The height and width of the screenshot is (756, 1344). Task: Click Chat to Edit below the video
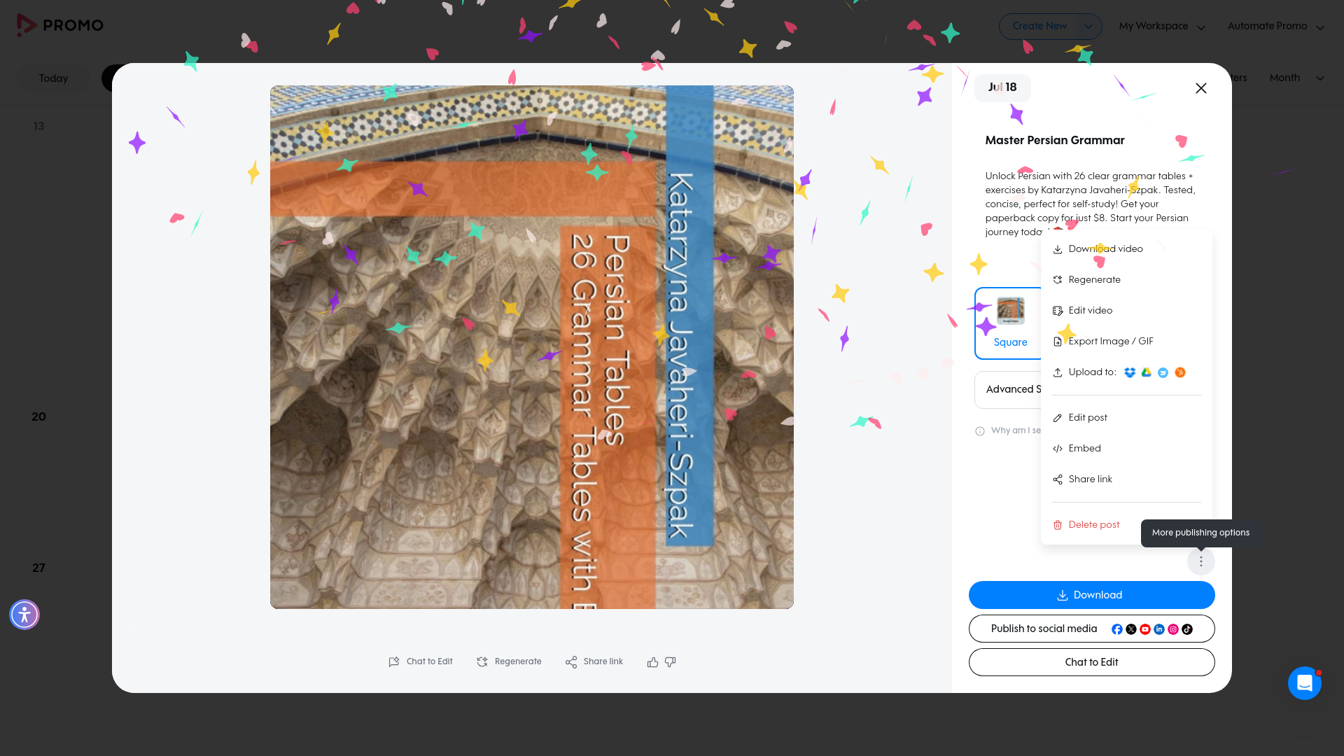click(x=421, y=661)
